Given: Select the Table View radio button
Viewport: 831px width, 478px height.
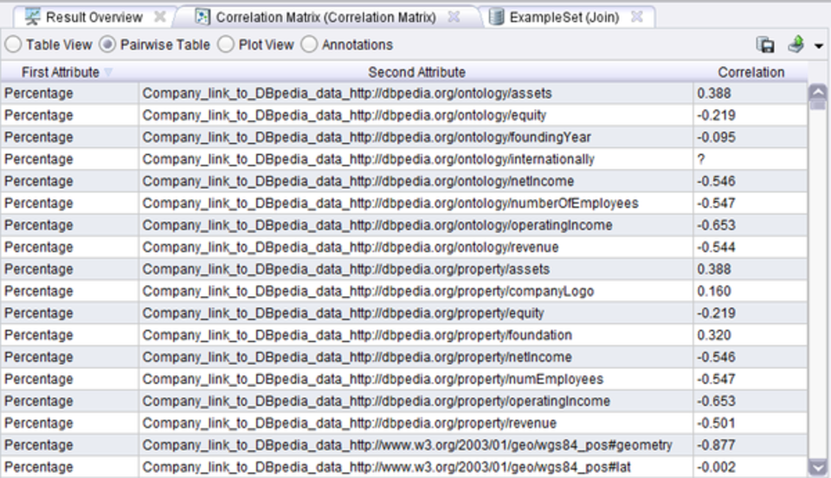Looking at the screenshot, I should click(x=13, y=44).
